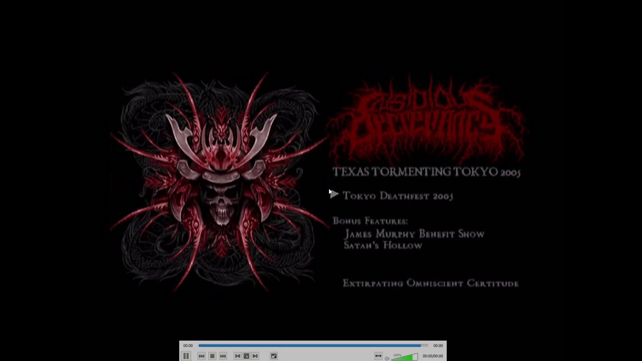Select Tokyo Deathfest 2005 menu entry
Image resolution: width=642 pixels, height=361 pixels.
tap(398, 196)
